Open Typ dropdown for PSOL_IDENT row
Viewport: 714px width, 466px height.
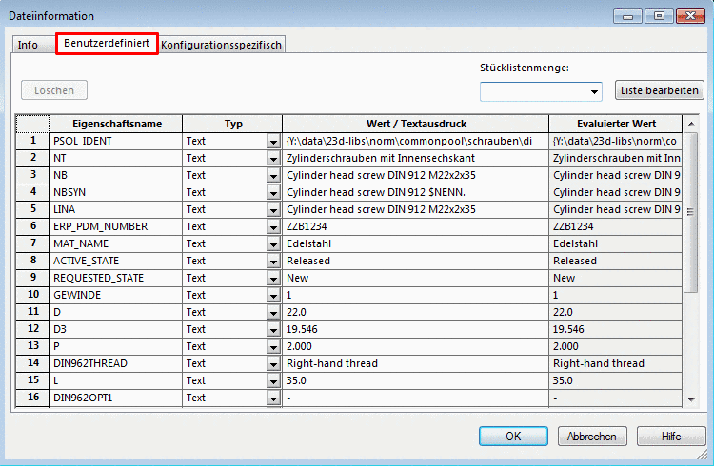tap(273, 142)
